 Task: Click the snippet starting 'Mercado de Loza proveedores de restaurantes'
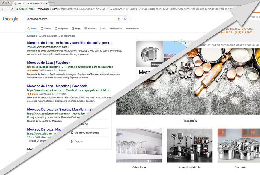coord(75,52)
